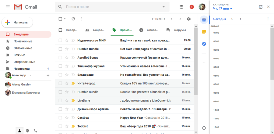Go to next day in calendar
This screenshot has width=274, height=134.
241,19
